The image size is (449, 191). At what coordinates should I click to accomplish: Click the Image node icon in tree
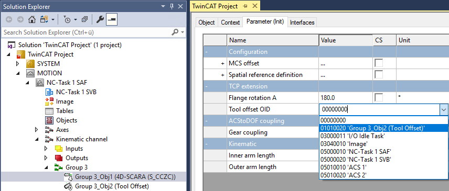click(x=49, y=102)
